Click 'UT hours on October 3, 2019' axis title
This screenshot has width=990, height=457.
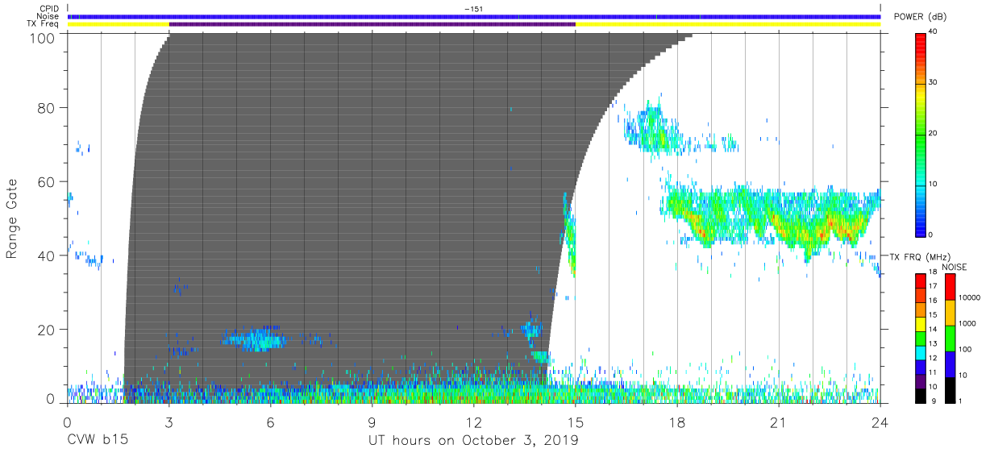473,441
